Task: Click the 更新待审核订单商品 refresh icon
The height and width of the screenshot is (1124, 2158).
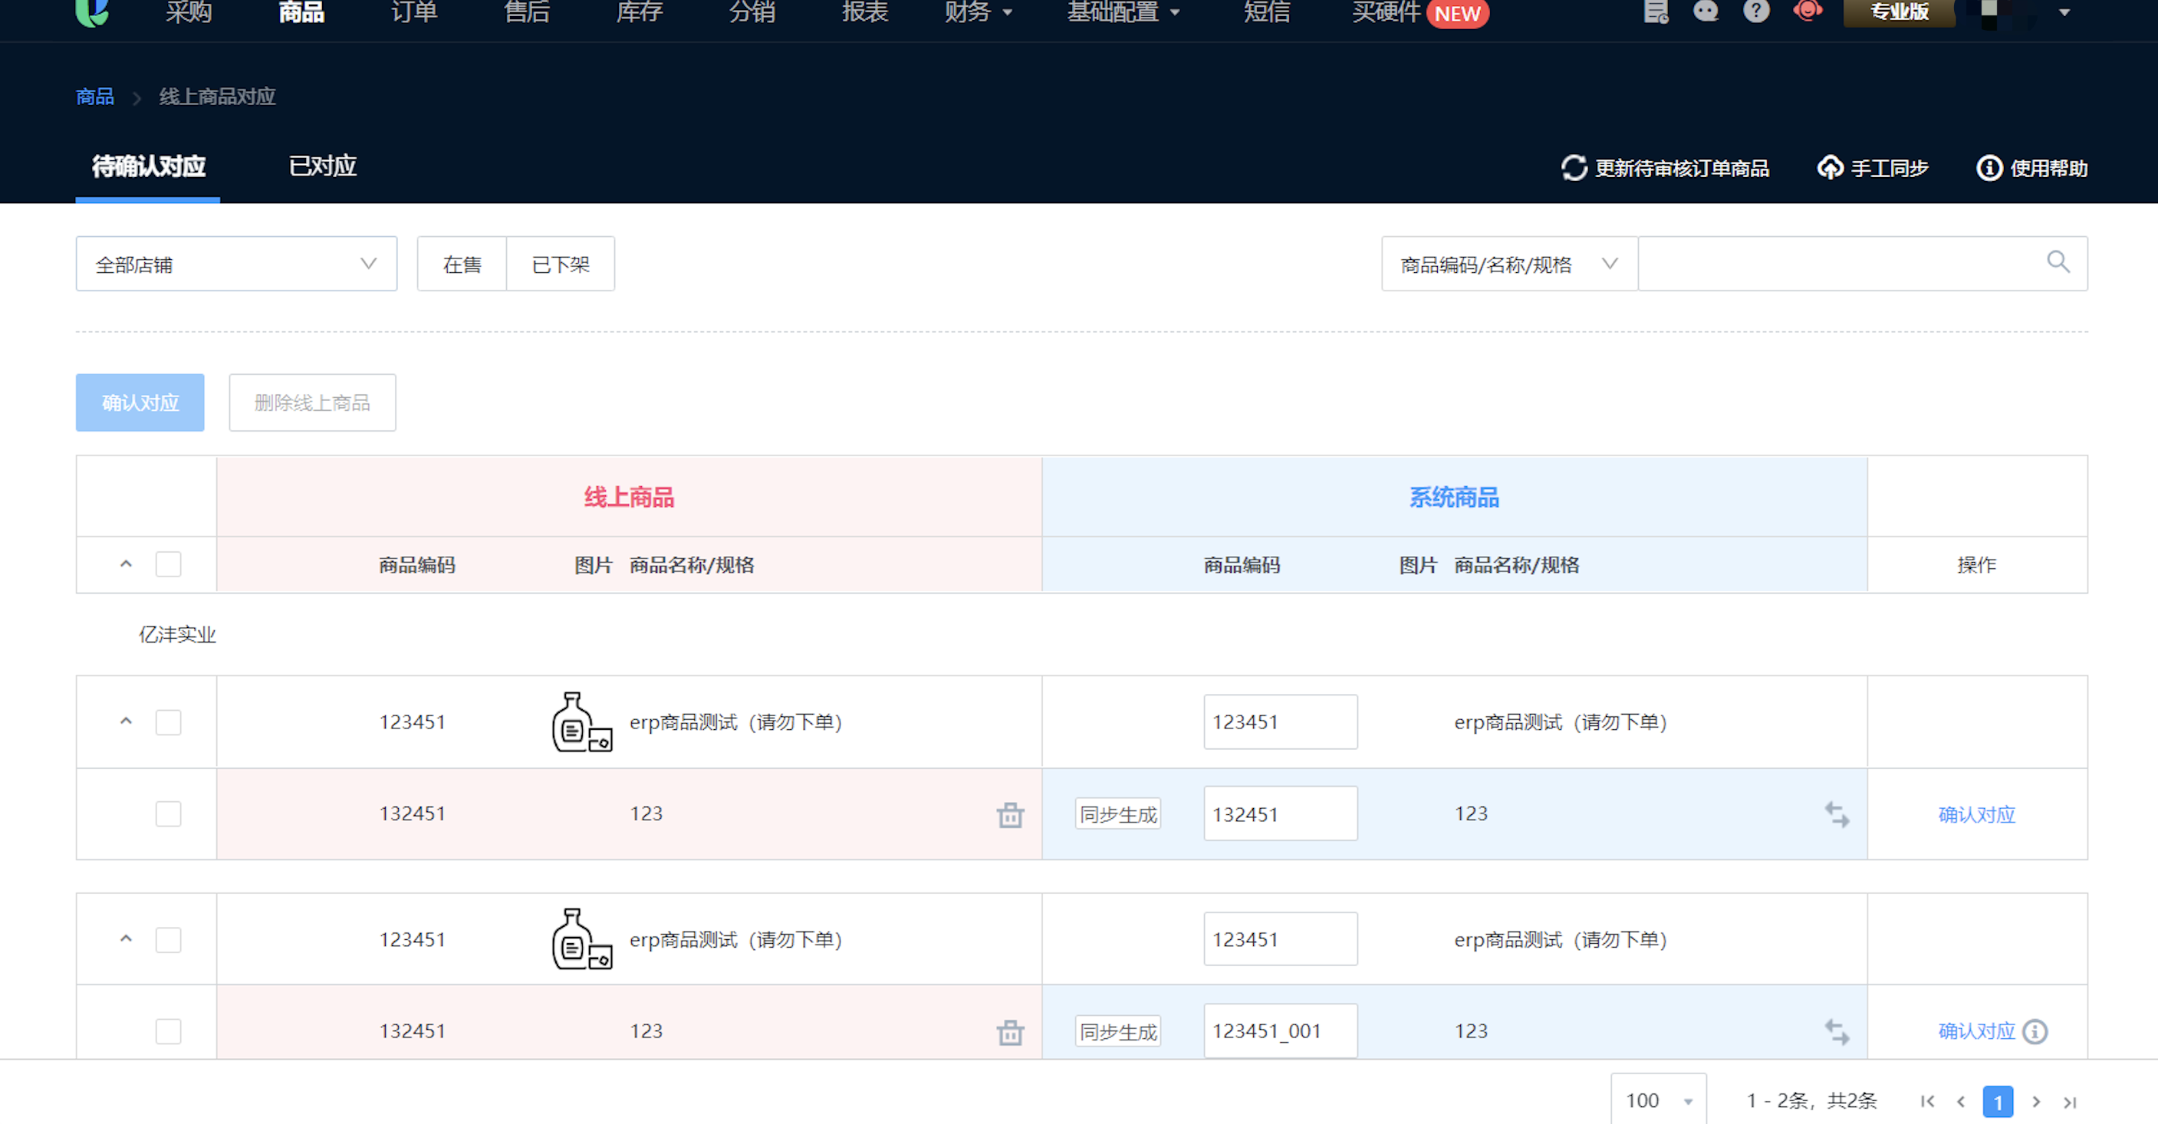Action: 1574,167
